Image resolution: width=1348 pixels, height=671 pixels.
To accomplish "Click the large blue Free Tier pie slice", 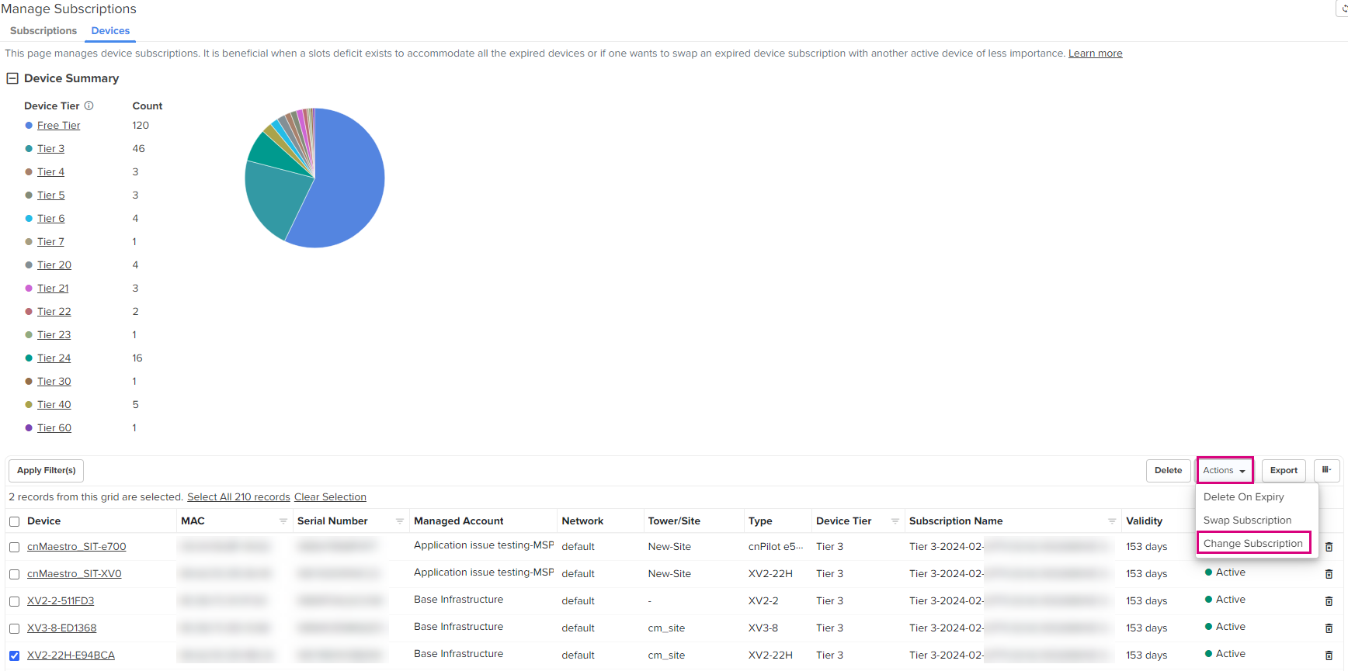I will point(349,186).
